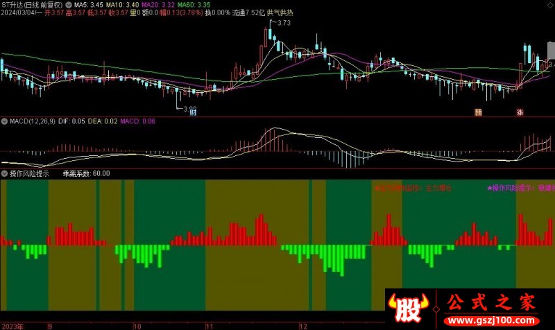
Task: Open the MACD(12,26,9) indicator dropdown arrow
Action: [4, 121]
